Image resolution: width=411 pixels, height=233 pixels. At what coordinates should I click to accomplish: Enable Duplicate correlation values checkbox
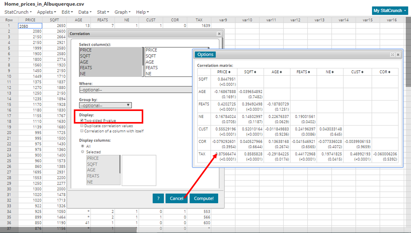(x=82, y=126)
